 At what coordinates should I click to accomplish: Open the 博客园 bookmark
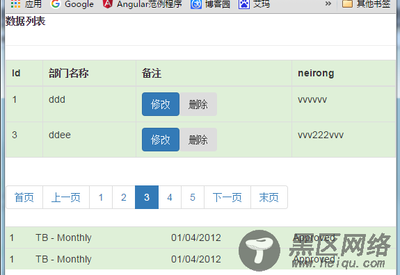click(x=210, y=4)
